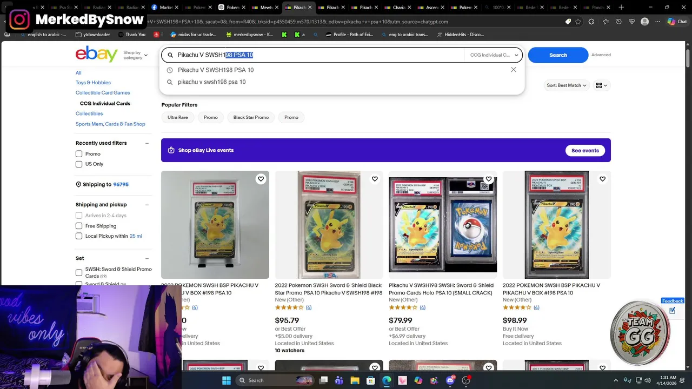The image size is (692, 389).
Task: Show hidden system tray icons
Action: (615, 380)
